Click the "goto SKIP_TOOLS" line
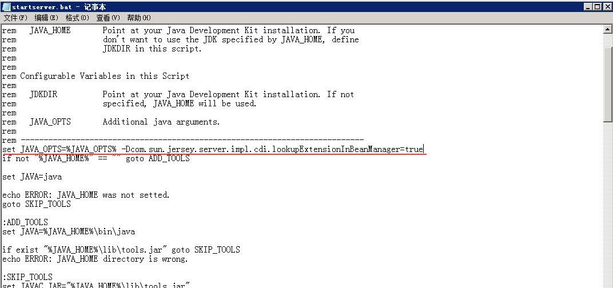 click(37, 204)
